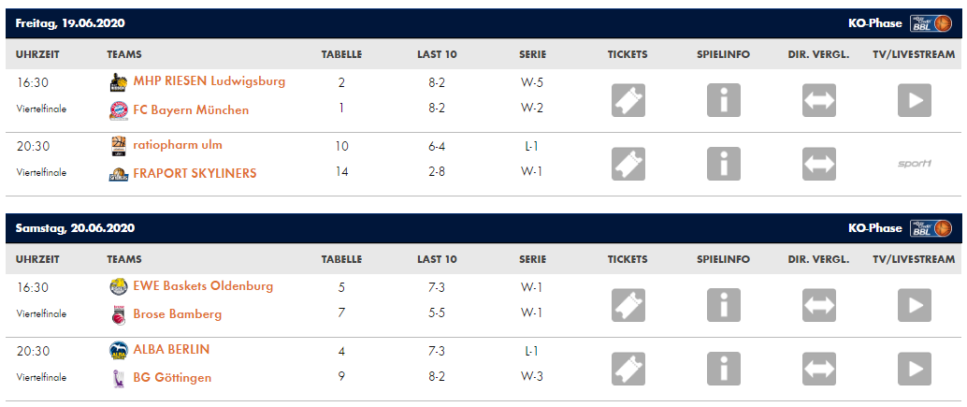Image resolution: width=967 pixels, height=407 pixels.
Task: Click the ALBA BERLIN team logo
Action: click(x=119, y=350)
